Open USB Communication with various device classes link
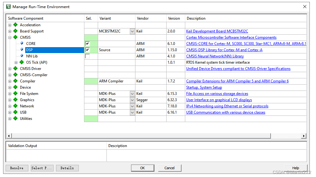 point(226,112)
